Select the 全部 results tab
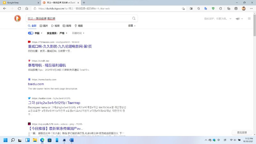This screenshot has width=256, height=144. (32, 26)
